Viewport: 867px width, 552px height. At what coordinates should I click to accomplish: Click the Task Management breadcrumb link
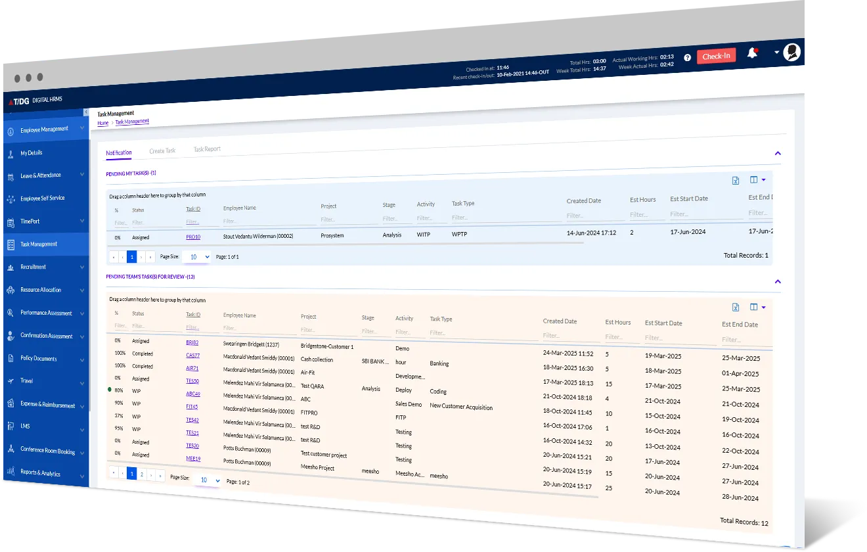pyautogui.click(x=132, y=122)
